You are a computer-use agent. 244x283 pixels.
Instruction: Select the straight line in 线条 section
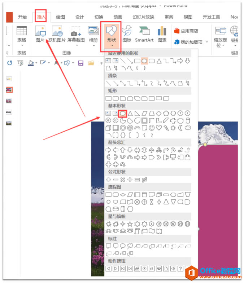(x=108, y=83)
